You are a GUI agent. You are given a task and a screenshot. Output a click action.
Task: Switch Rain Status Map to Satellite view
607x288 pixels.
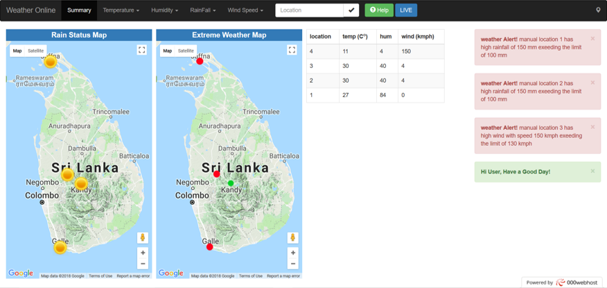point(35,51)
